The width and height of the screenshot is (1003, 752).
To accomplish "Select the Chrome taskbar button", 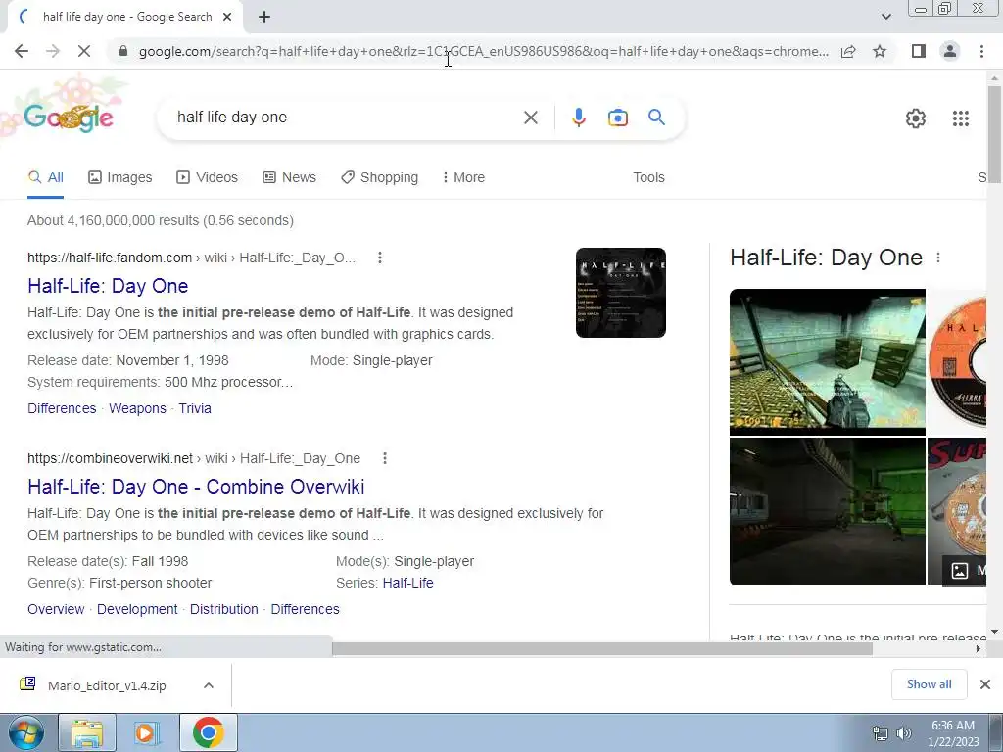I will coord(208,732).
